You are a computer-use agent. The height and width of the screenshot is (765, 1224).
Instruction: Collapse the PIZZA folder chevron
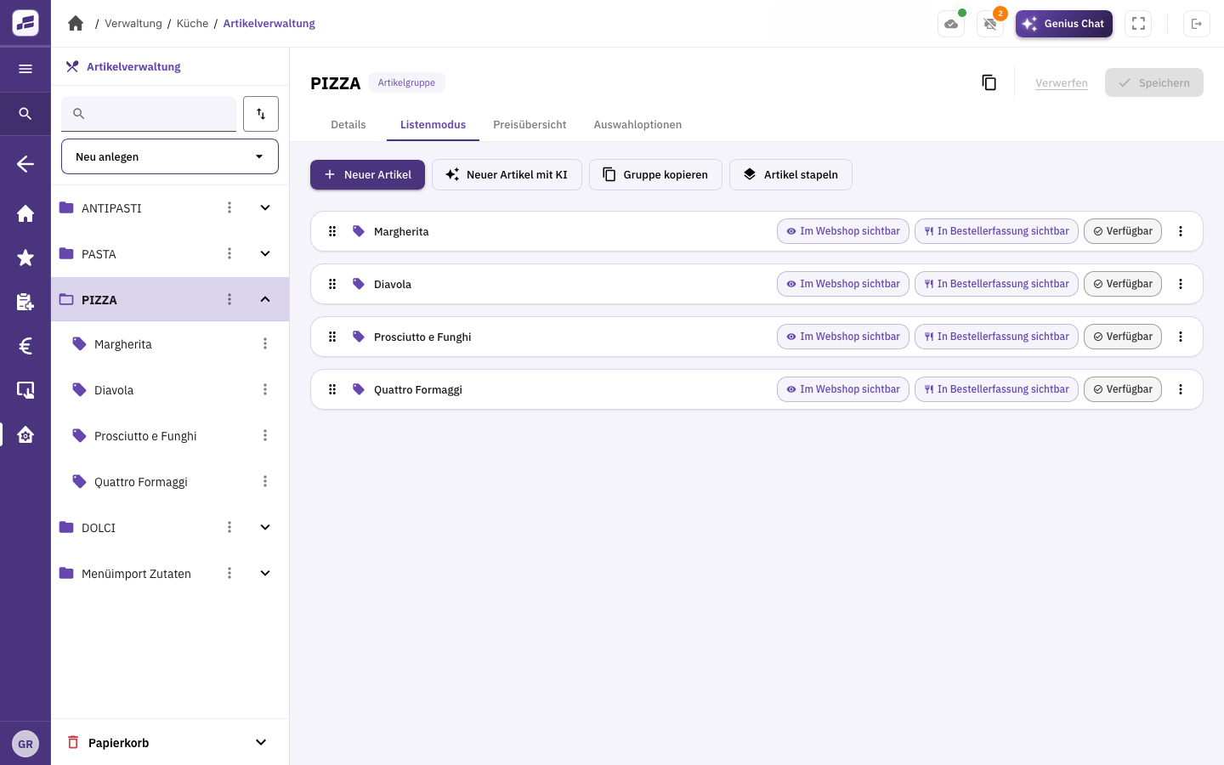(265, 299)
